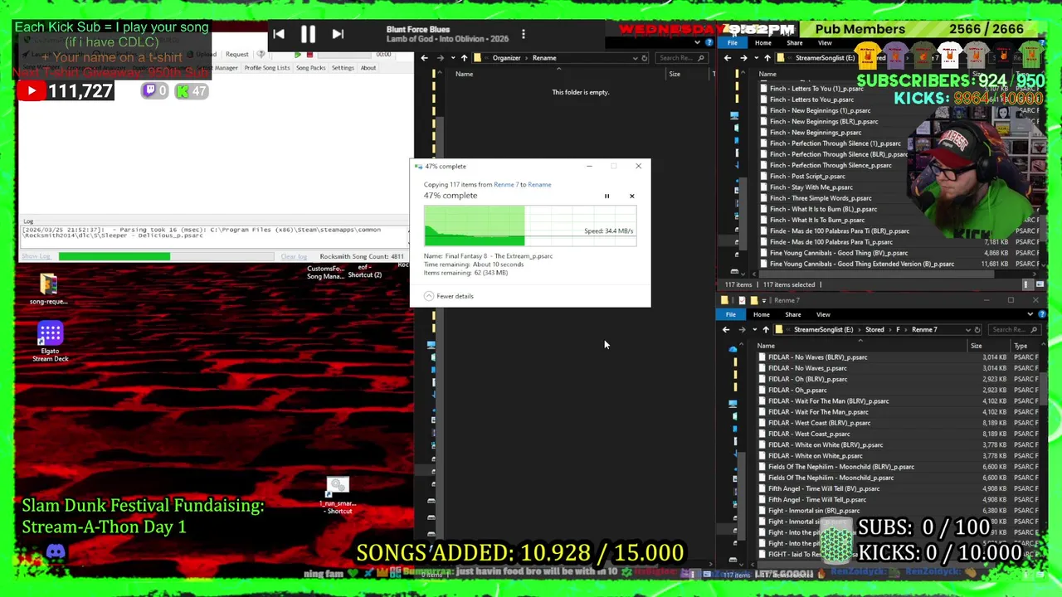Open File tab in Renme 7 window
This screenshot has height=597, width=1062.
point(731,315)
